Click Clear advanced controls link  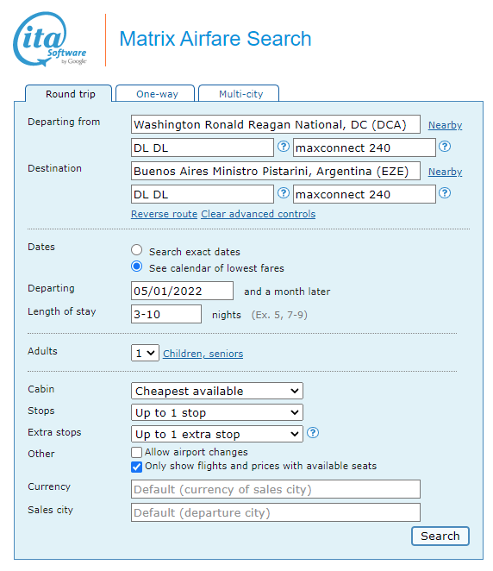(x=259, y=214)
